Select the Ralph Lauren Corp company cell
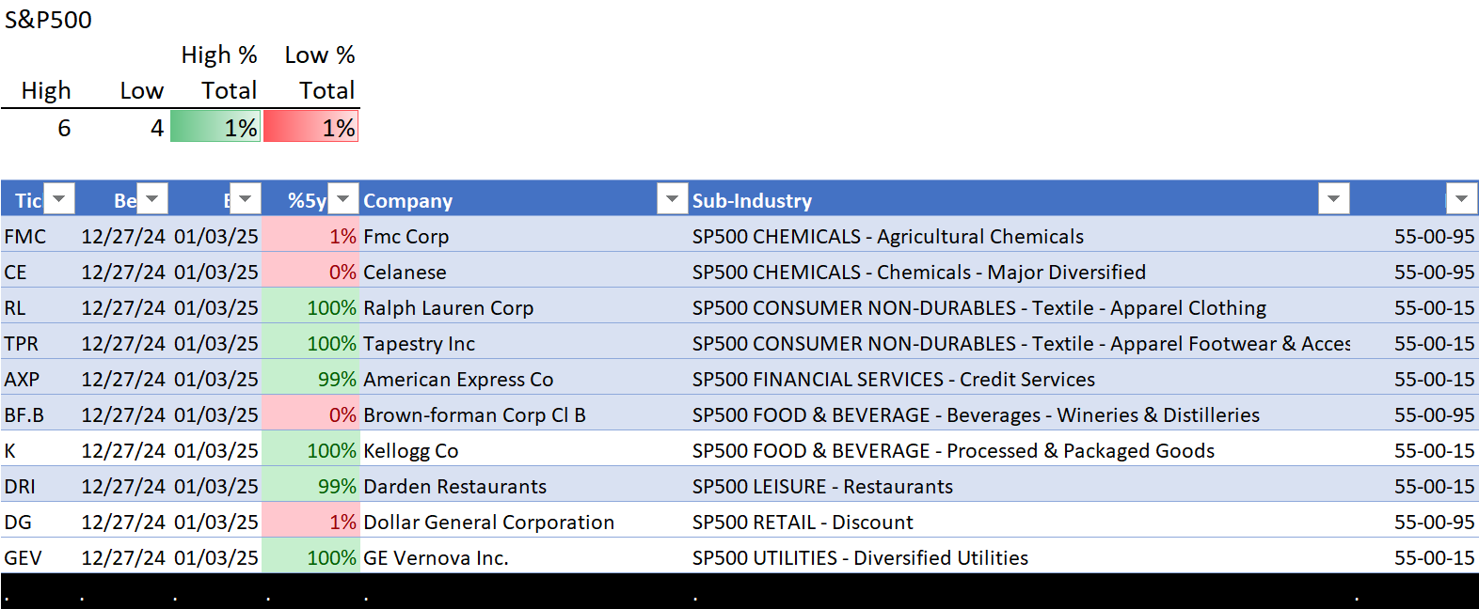 (x=449, y=308)
